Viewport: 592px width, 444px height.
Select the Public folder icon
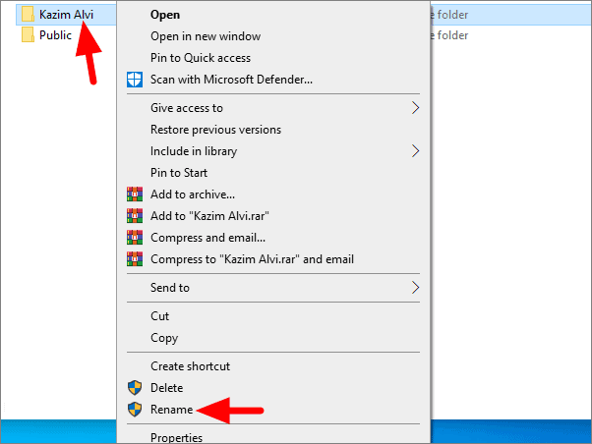[x=28, y=35]
